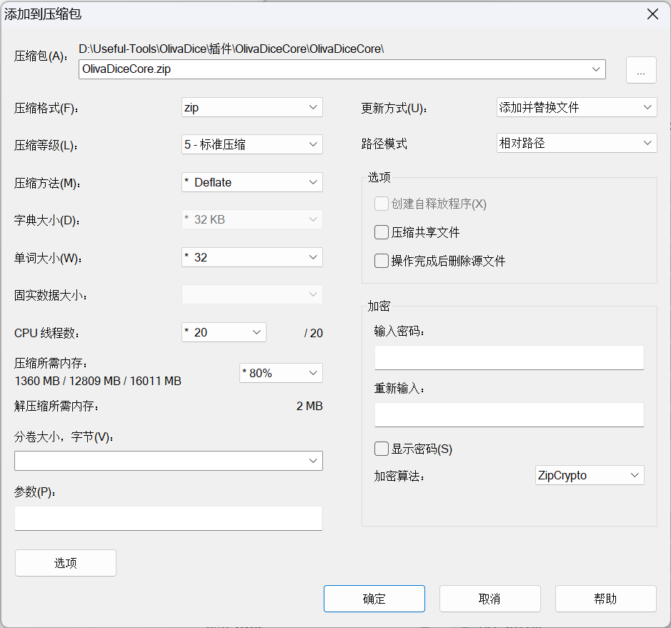
Task: Toggle the 显示密码 checkbox
Action: point(382,449)
